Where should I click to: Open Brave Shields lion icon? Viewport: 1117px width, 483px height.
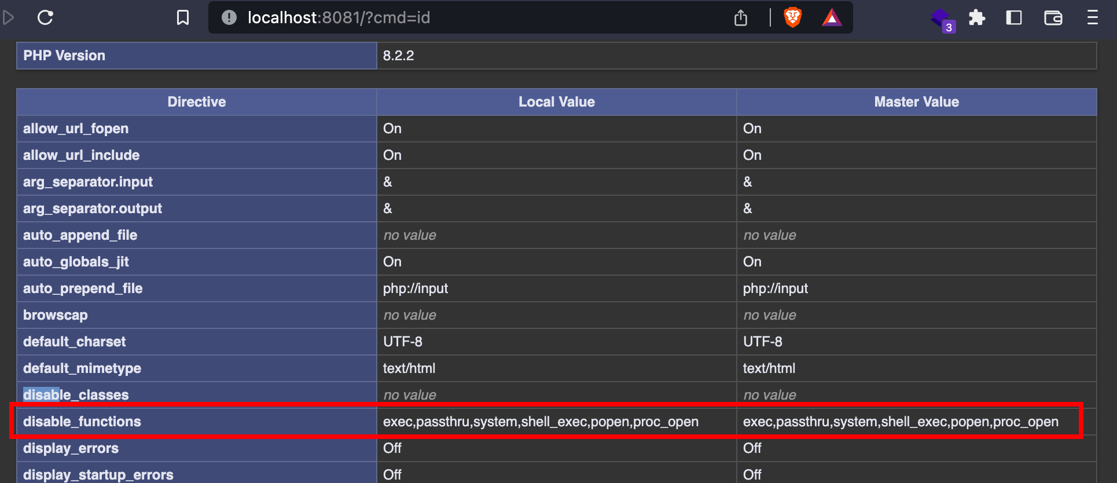(792, 17)
